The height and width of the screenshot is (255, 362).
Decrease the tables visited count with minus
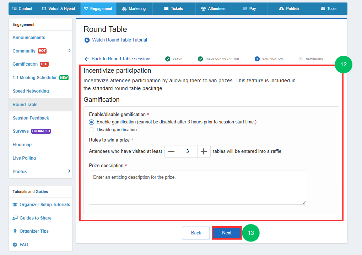coord(171,151)
